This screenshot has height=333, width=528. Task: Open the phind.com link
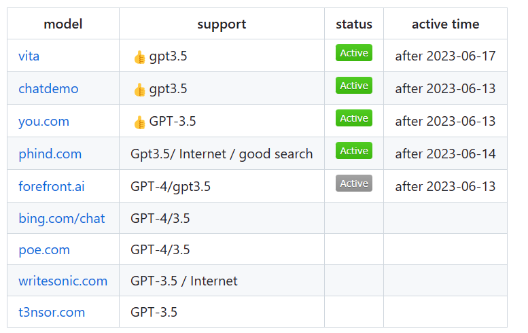pyautogui.click(x=50, y=154)
